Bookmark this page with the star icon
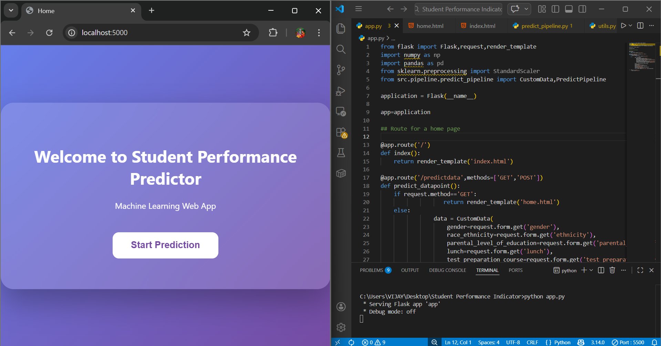 246,33
